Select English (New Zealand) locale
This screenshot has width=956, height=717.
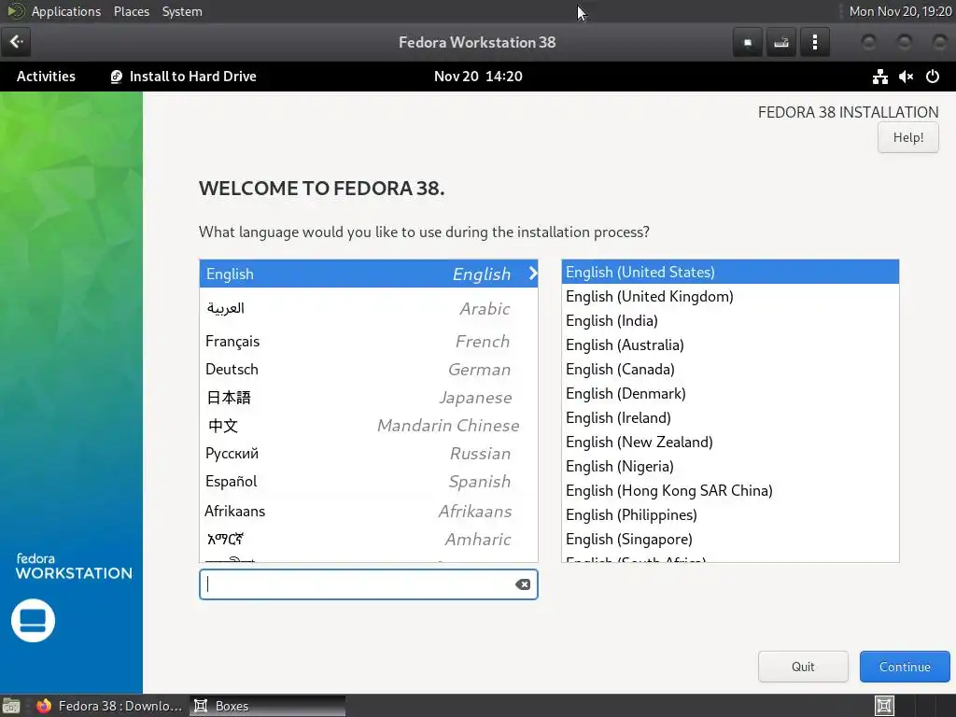tap(730, 442)
